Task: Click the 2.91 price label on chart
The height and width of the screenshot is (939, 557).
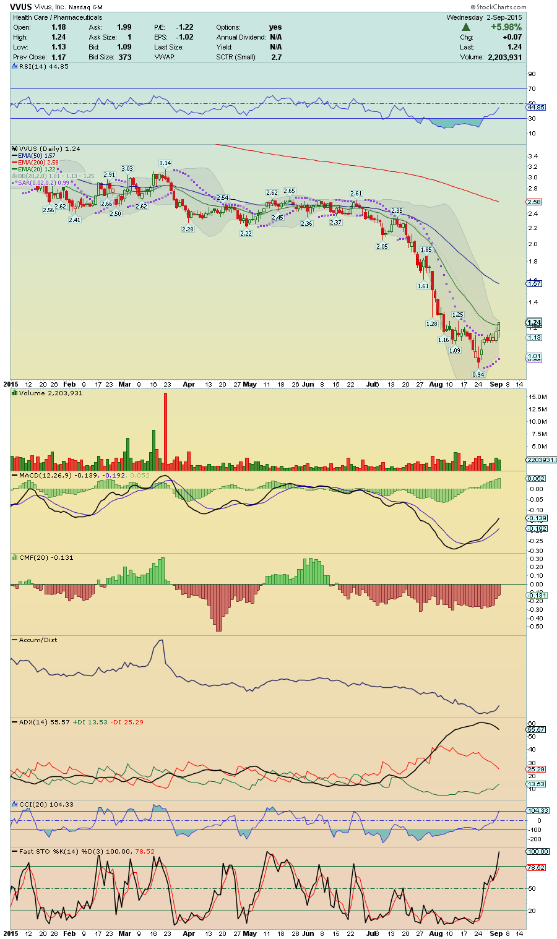Action: click(110, 174)
